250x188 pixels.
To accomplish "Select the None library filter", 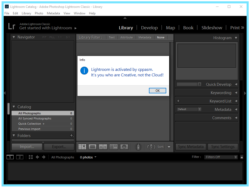I will coord(160,37).
